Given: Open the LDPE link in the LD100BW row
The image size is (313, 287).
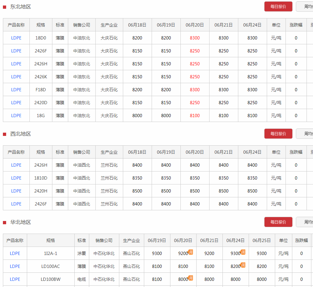Looking at the screenshot, I should (15, 279).
